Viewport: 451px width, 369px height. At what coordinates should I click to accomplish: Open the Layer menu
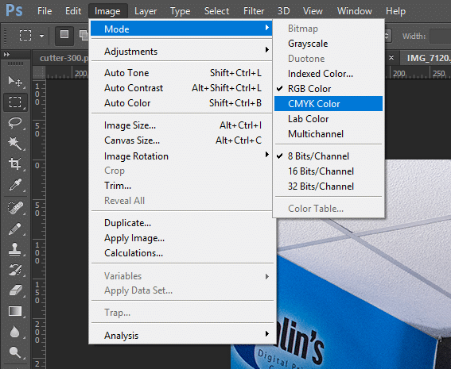146,11
